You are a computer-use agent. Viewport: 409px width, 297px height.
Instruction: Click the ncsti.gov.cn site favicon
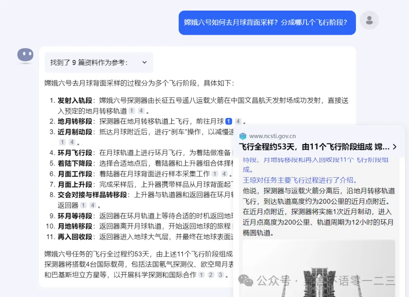pyautogui.click(x=243, y=136)
